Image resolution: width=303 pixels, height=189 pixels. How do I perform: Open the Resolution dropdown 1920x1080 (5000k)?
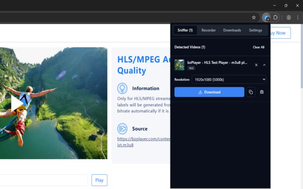(x=229, y=79)
